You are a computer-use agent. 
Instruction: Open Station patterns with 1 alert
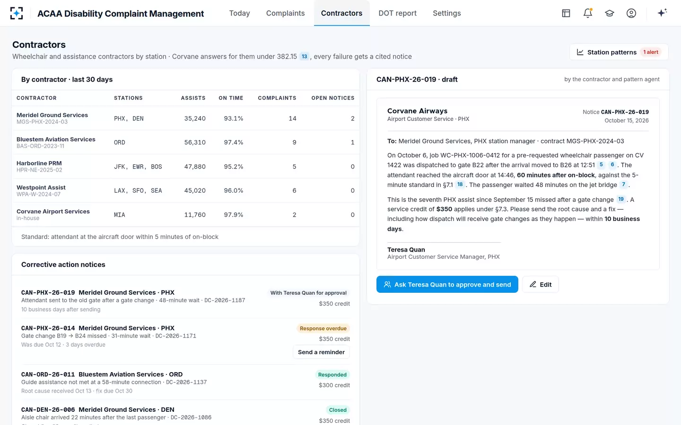pyautogui.click(x=619, y=52)
